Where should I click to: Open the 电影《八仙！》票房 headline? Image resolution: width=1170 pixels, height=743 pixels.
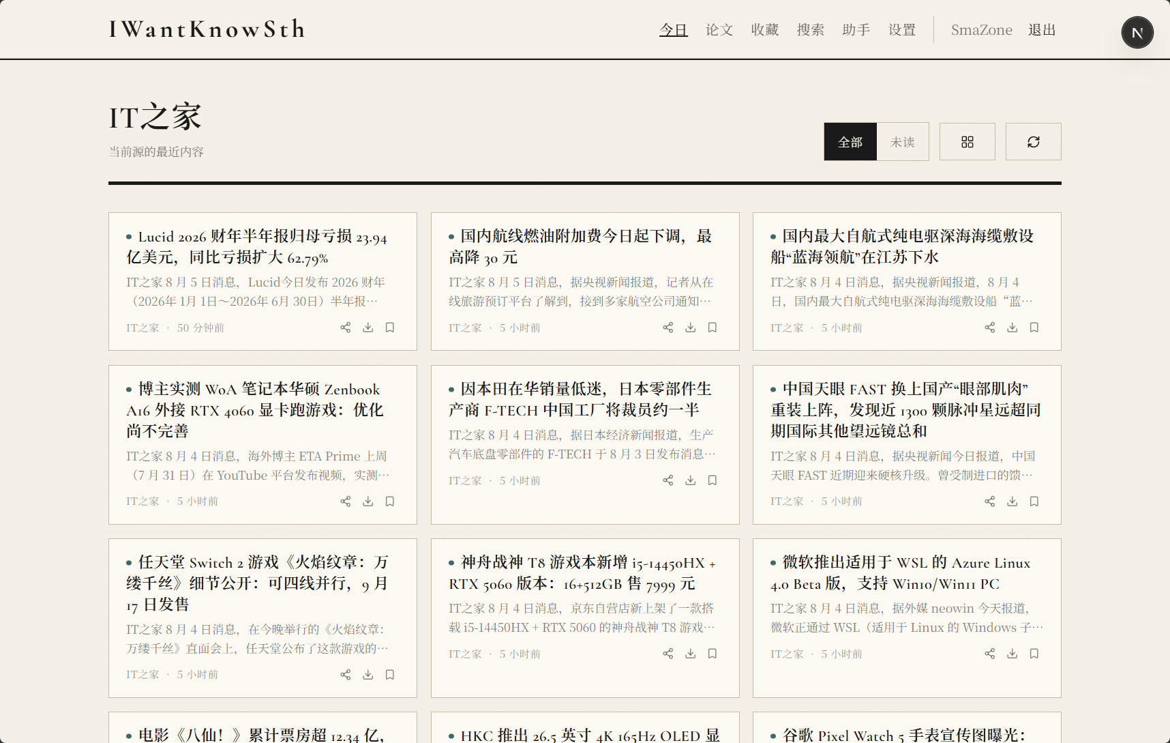point(256,735)
